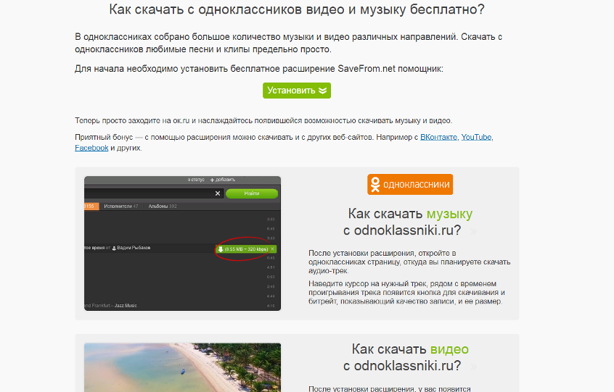The image size is (614, 392).
Task: Select the Исполнители 47 tab
Action: point(121,207)
